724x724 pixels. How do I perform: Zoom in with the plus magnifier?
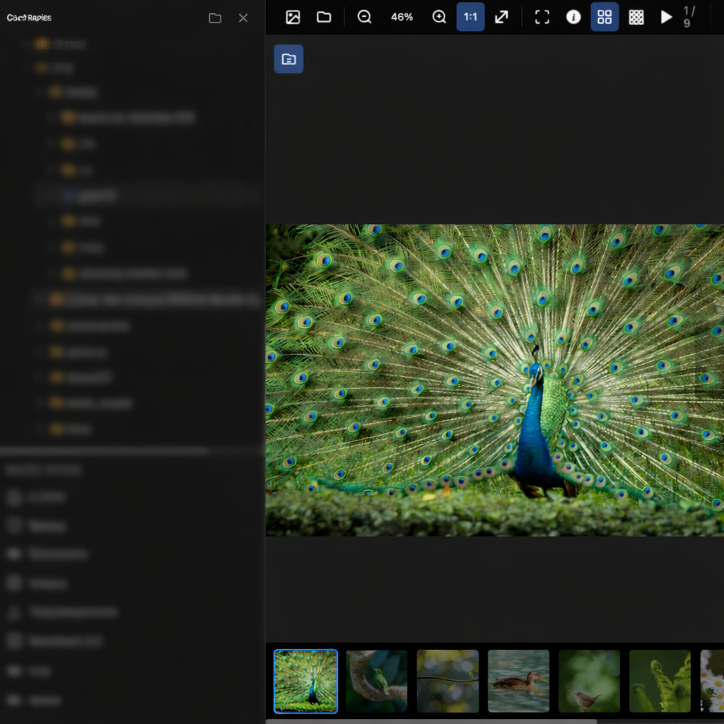(x=439, y=17)
